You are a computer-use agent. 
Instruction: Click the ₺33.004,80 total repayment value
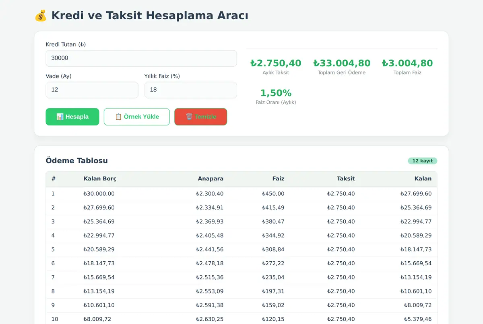coord(342,63)
